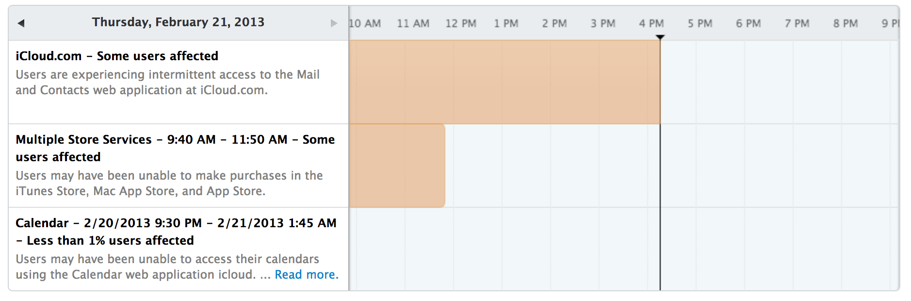
Task: Go to the previous day arrow
Action: (x=21, y=23)
